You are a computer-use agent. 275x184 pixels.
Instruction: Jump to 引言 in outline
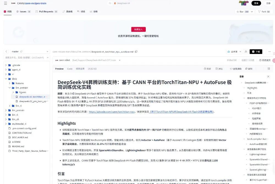pyautogui.click(x=249, y=93)
